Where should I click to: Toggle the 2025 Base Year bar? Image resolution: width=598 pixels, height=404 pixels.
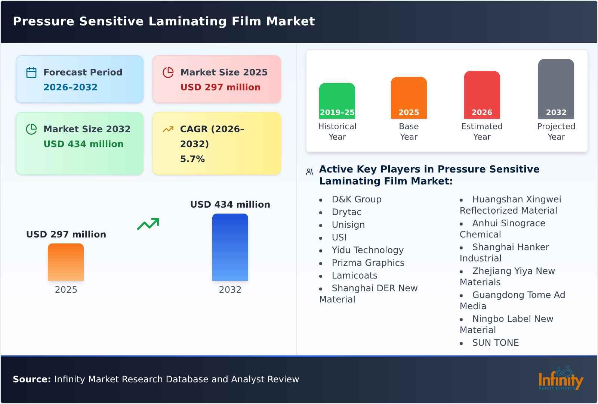(409, 97)
